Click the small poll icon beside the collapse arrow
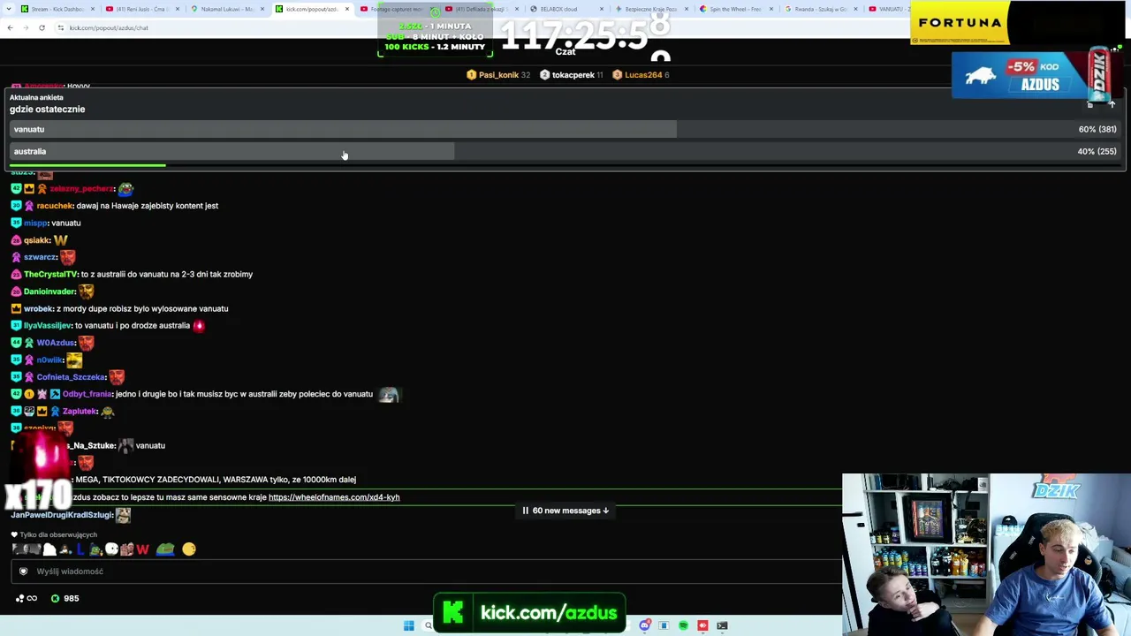1131x636 pixels. 1089,104
